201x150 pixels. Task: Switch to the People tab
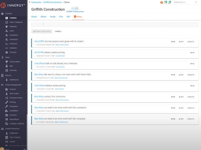point(53,17)
